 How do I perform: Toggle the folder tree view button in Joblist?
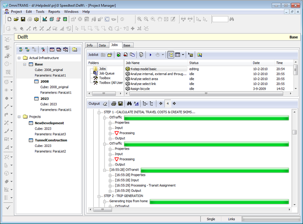point(170,55)
